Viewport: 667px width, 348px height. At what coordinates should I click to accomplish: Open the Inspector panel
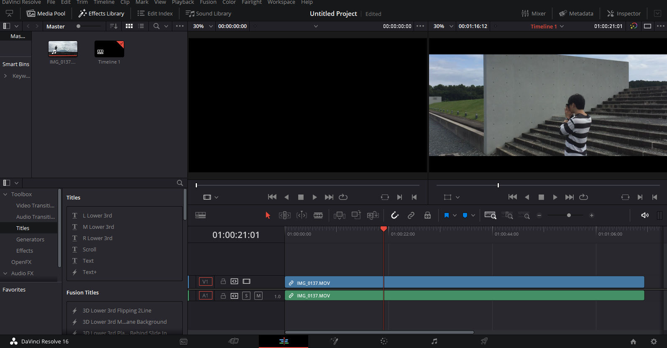pyautogui.click(x=624, y=13)
